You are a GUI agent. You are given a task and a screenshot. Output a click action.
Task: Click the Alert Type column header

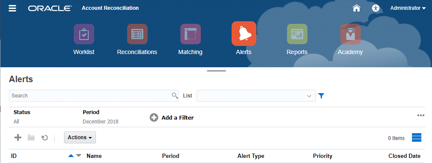[x=251, y=156]
